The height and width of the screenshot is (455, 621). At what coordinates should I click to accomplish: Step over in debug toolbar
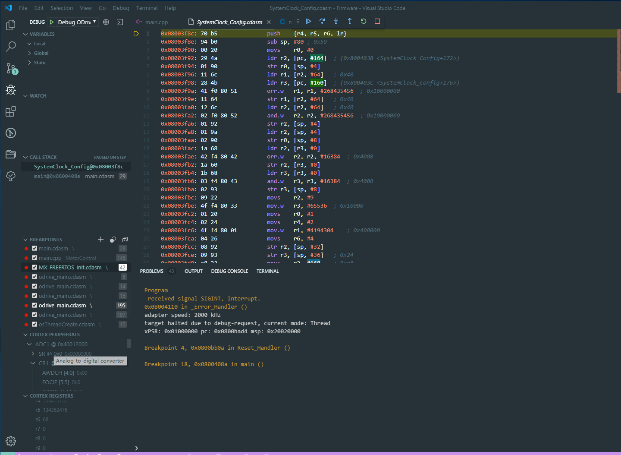tap(322, 21)
